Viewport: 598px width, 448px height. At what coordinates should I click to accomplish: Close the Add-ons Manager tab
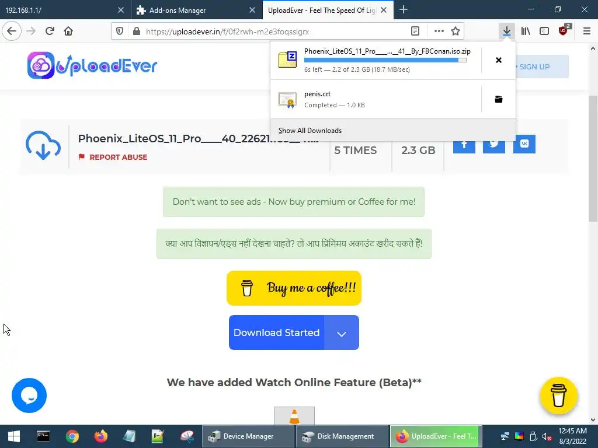[x=252, y=10]
